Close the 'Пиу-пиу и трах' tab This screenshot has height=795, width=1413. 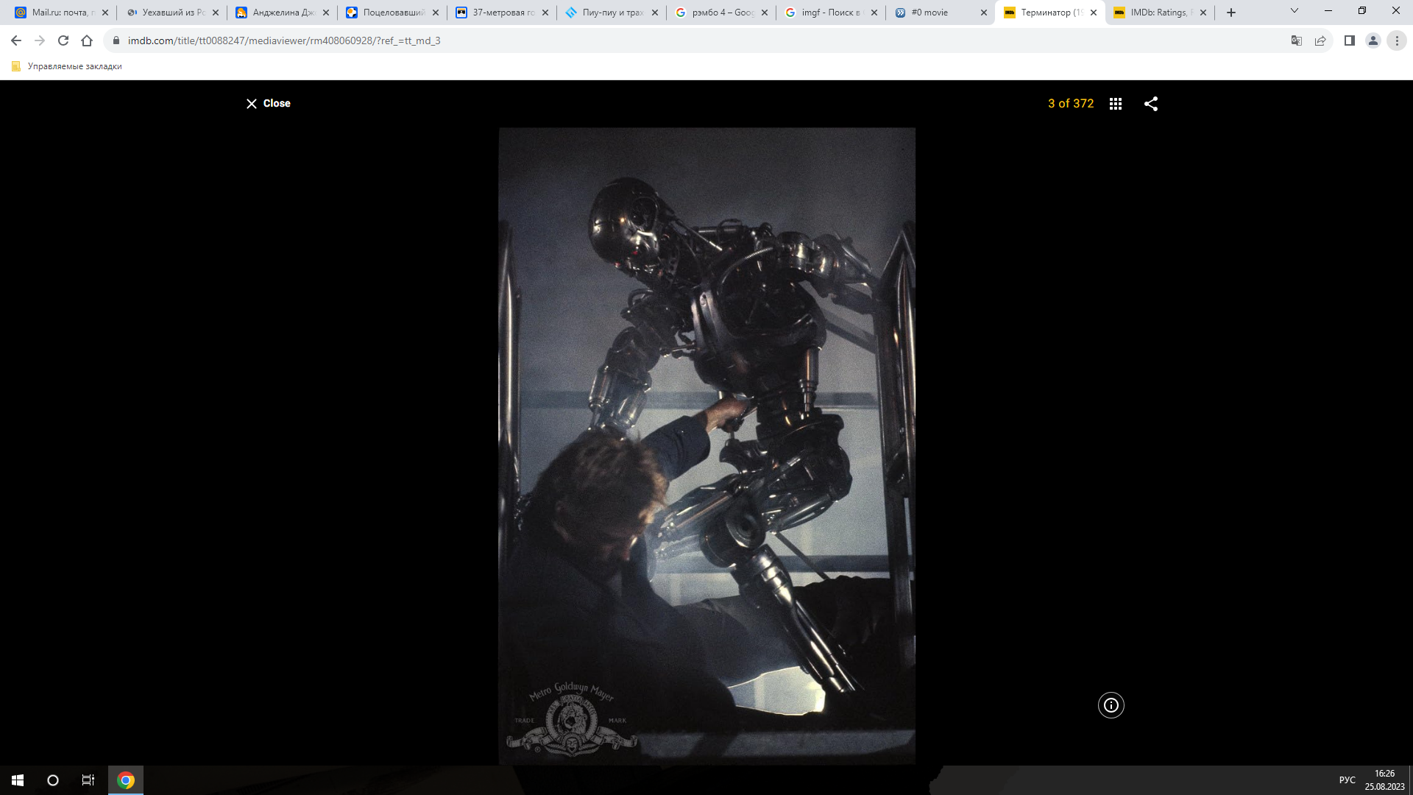(x=655, y=13)
